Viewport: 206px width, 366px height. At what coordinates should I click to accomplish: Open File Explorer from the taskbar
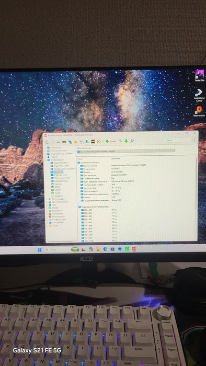[98, 249]
